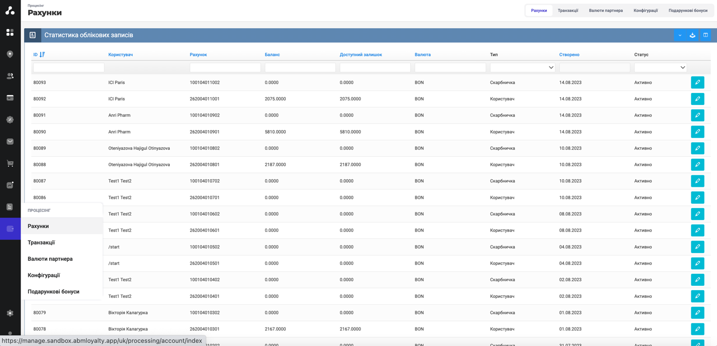Open the column layout icon above the table
717x346 pixels.
click(705, 35)
